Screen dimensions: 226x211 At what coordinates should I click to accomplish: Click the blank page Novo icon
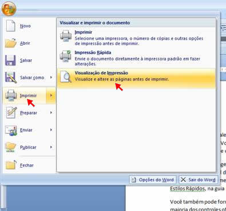coord(10,26)
